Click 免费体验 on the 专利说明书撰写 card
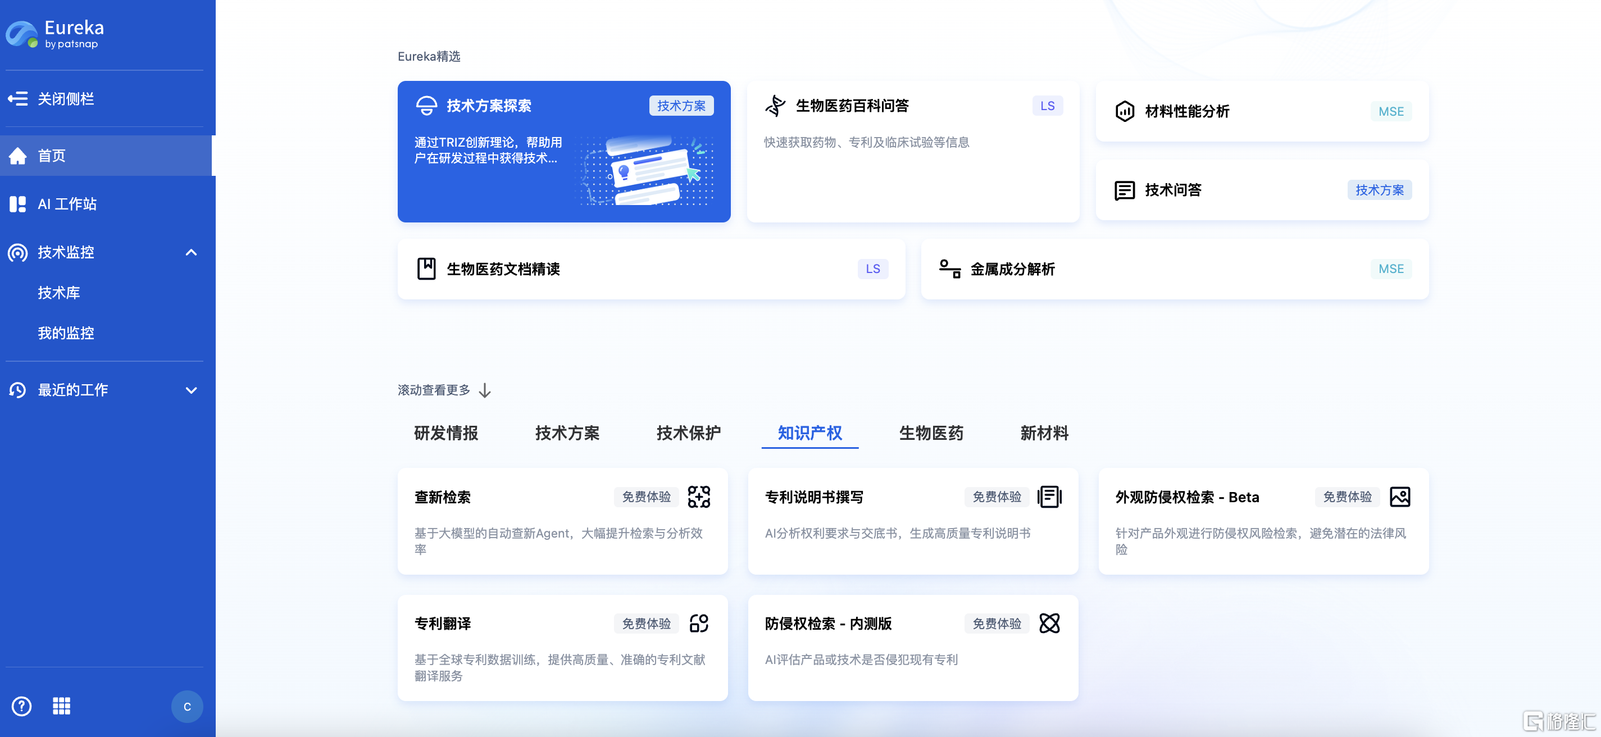This screenshot has height=737, width=1601. (x=997, y=497)
